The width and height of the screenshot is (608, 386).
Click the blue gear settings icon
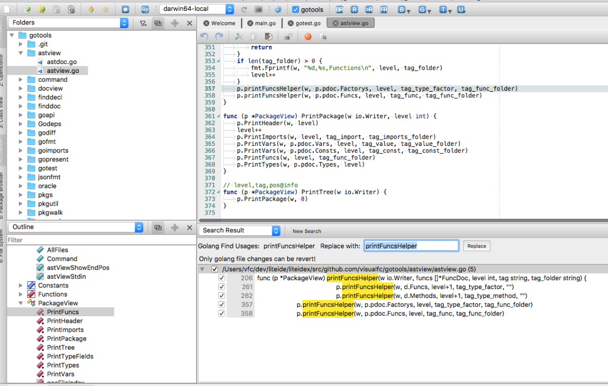point(278,9)
